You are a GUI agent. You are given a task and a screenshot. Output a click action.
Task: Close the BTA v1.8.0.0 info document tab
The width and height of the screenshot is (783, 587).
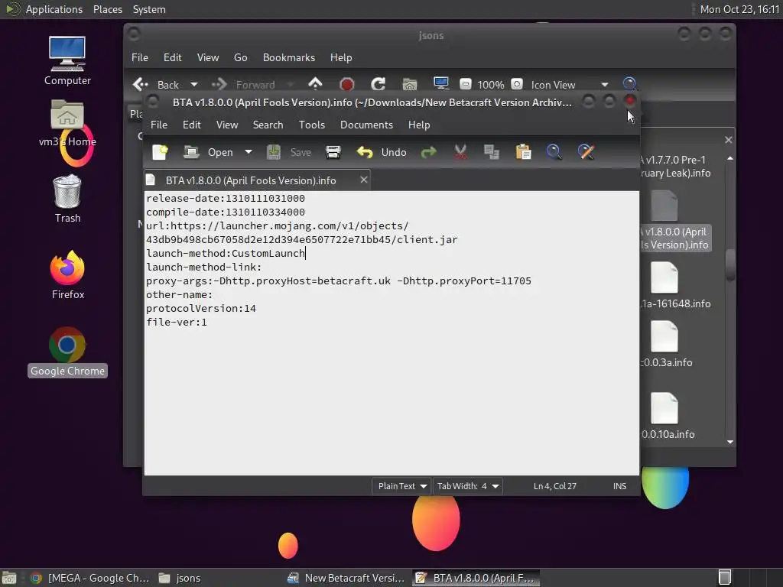363,180
